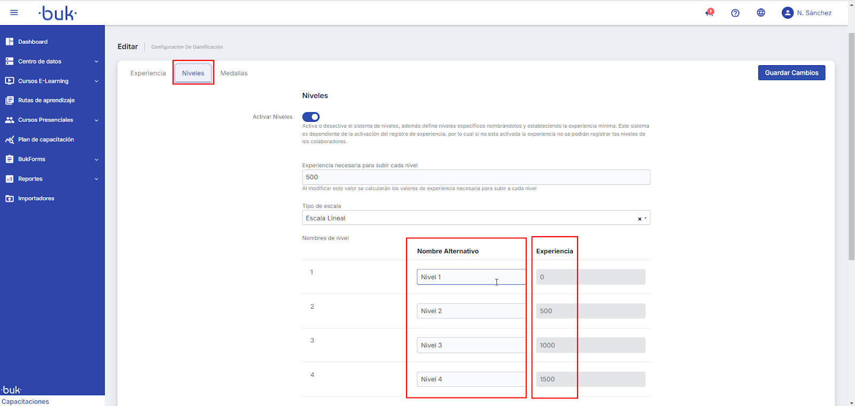Click the notifications megaphone icon

point(709,13)
